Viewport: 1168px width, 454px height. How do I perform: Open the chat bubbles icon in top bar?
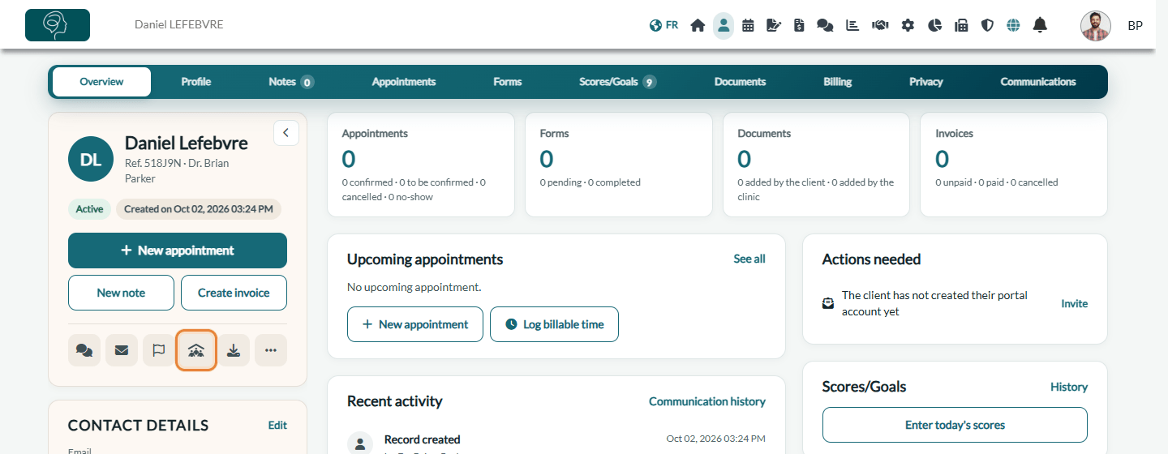click(825, 25)
